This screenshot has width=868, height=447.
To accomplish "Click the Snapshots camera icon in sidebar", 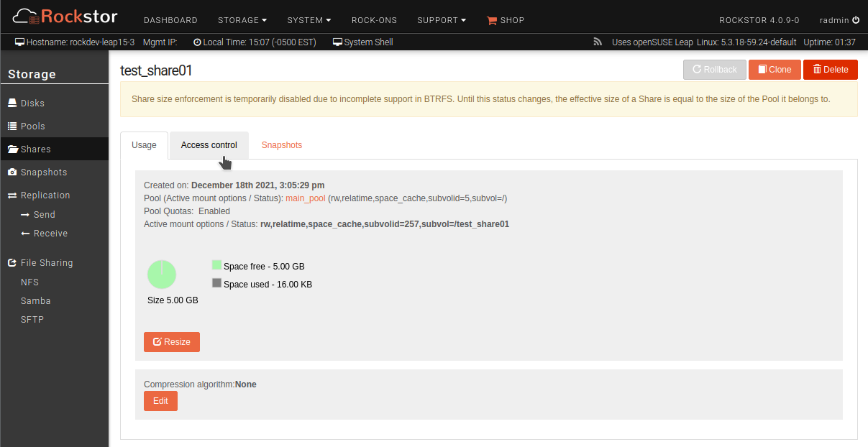I will point(12,172).
